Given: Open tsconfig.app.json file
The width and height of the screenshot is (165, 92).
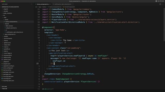Looking at the screenshot, I should point(8,76).
